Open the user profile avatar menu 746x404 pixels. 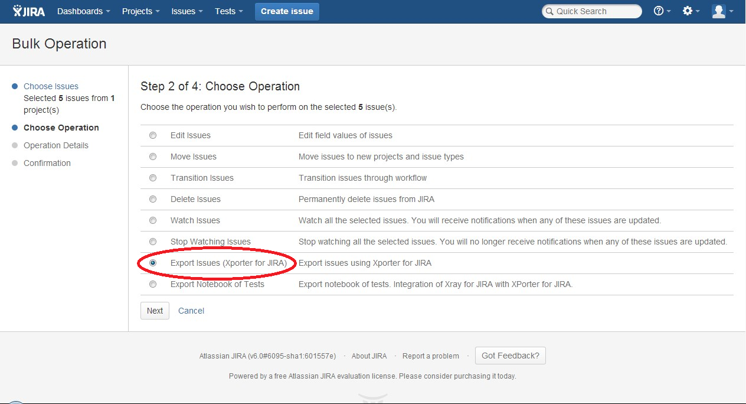click(722, 11)
